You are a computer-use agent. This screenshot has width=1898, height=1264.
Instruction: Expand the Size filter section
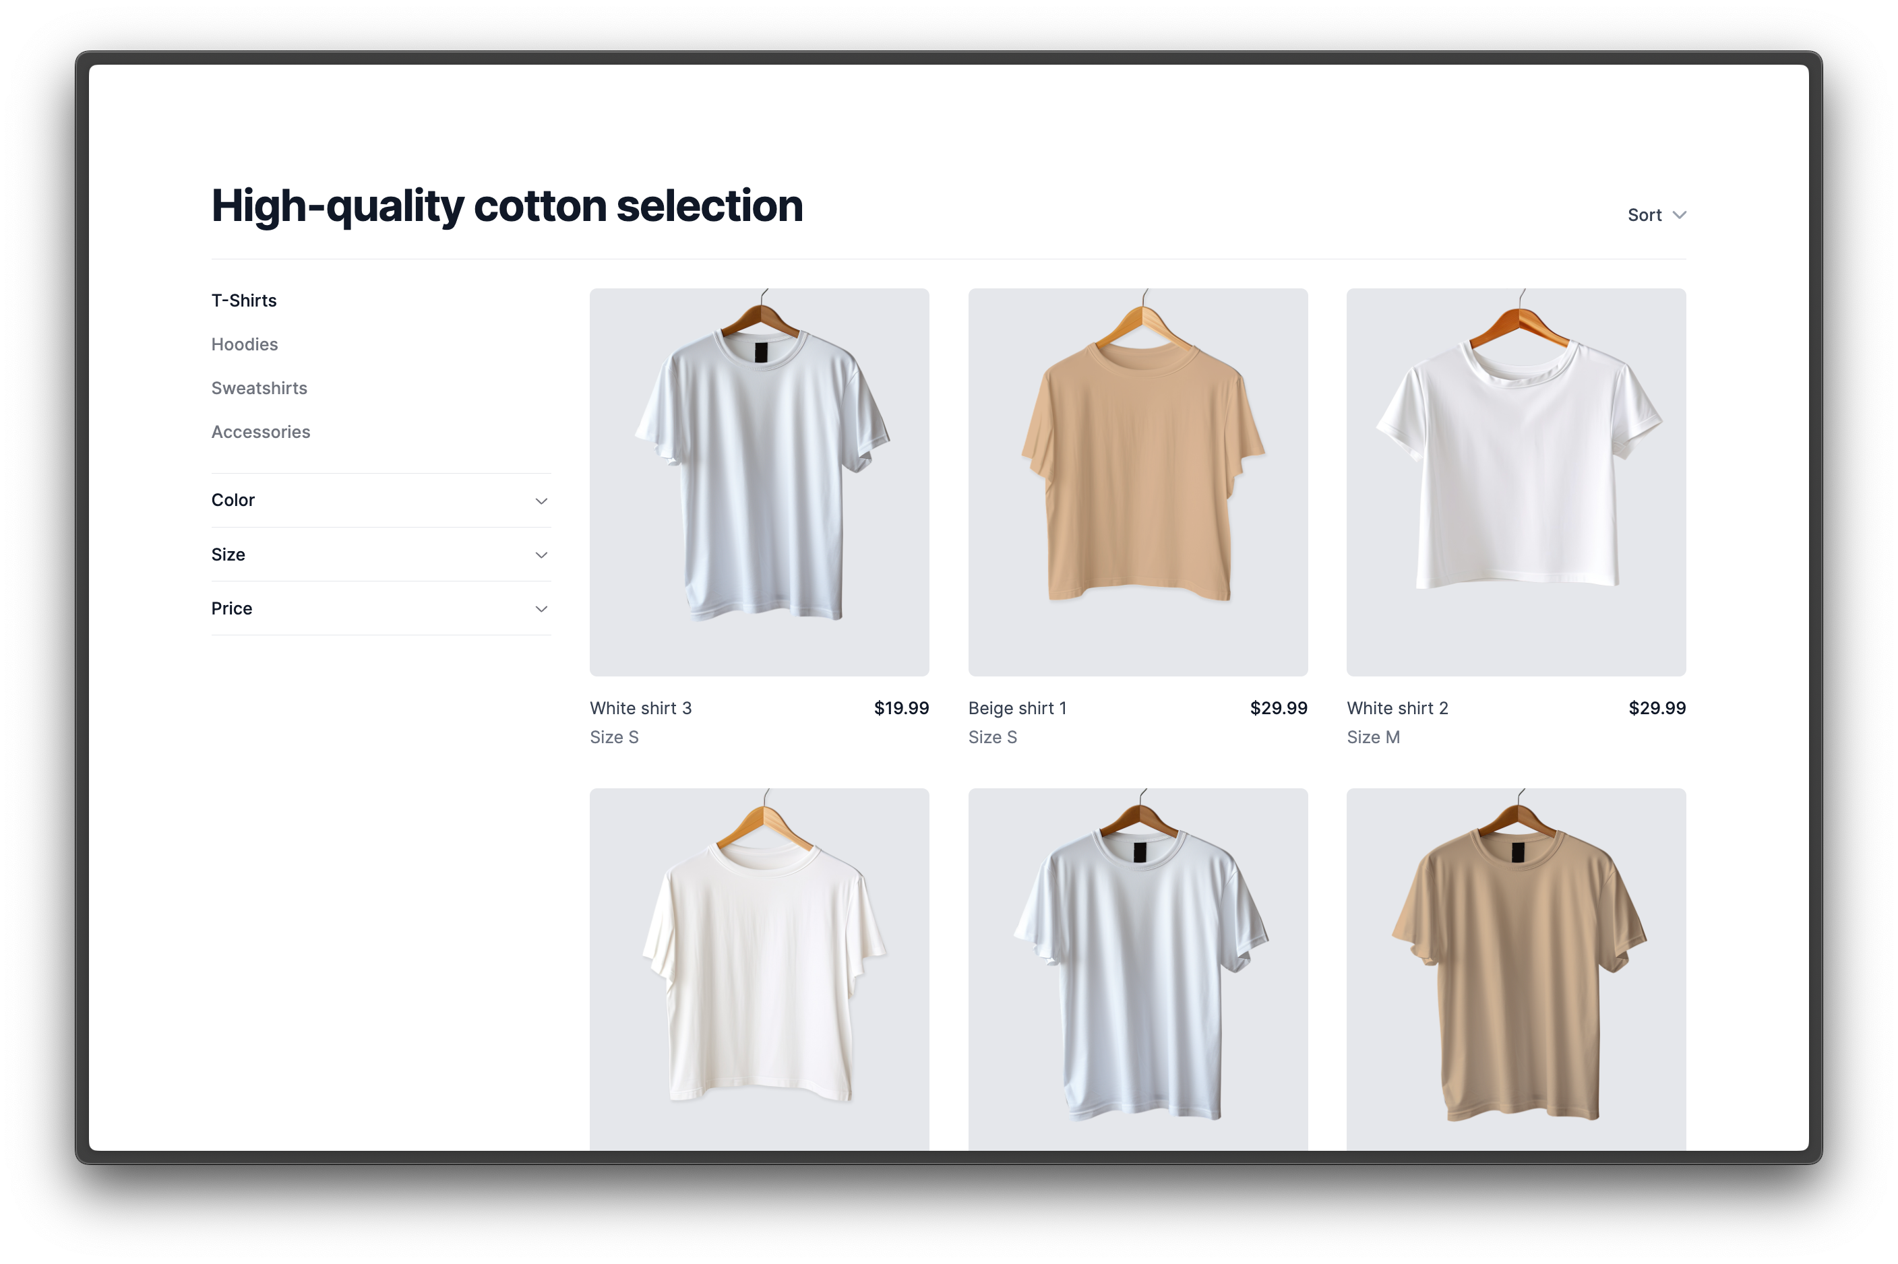click(x=381, y=555)
